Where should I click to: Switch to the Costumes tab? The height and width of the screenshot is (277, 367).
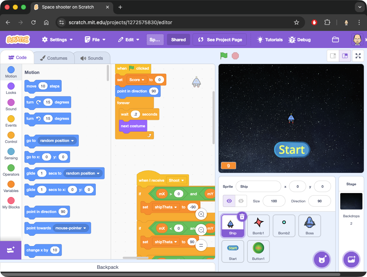coord(53,58)
